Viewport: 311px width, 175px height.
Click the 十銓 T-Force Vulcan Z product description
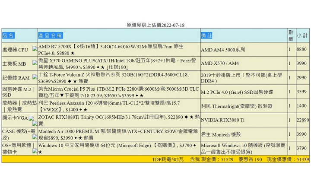[113, 78]
